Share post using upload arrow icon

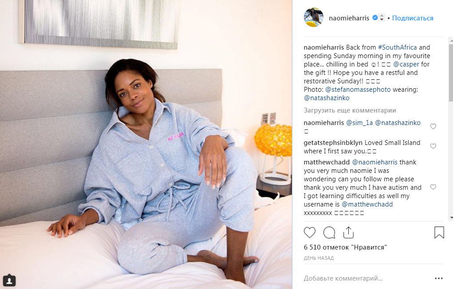click(348, 232)
